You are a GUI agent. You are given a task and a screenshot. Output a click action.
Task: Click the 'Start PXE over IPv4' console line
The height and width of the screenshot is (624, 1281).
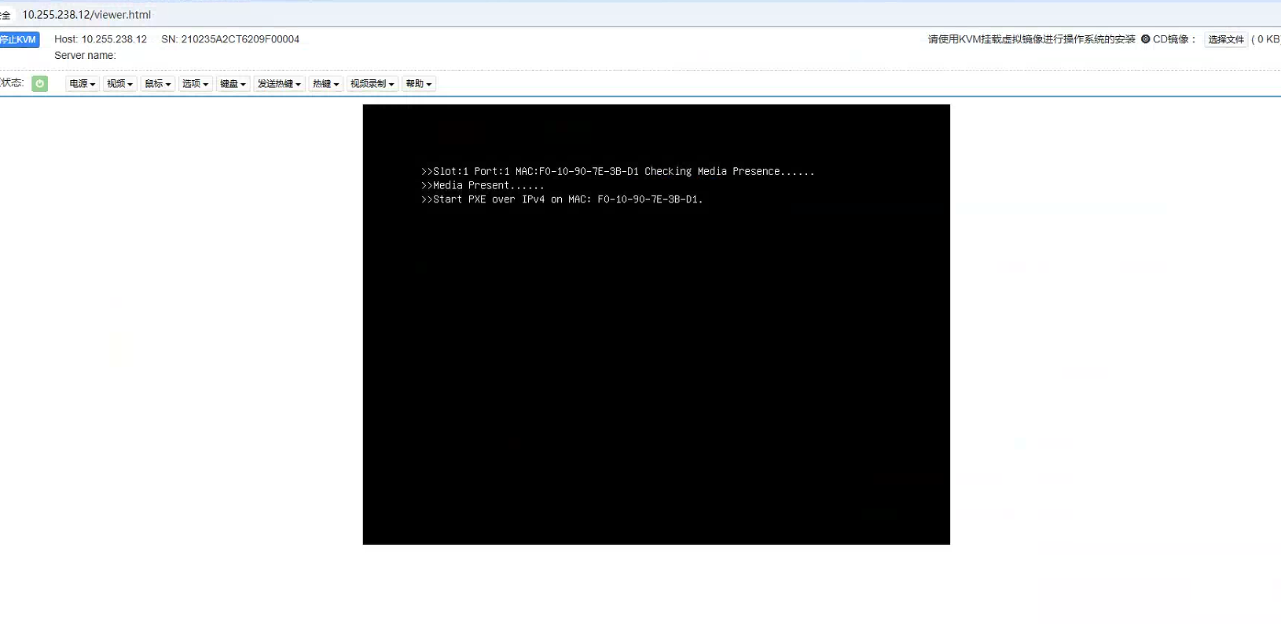pyautogui.click(x=562, y=199)
